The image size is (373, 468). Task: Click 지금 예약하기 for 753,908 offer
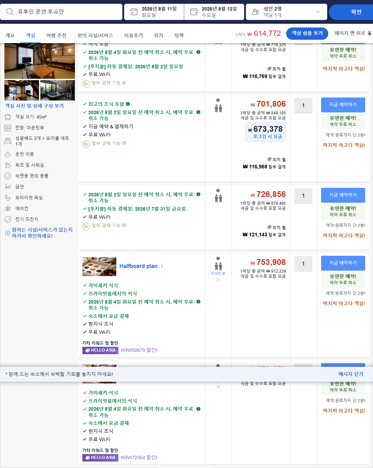[343, 263]
